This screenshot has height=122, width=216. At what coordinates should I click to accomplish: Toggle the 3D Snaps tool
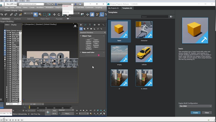(x=98, y=14)
